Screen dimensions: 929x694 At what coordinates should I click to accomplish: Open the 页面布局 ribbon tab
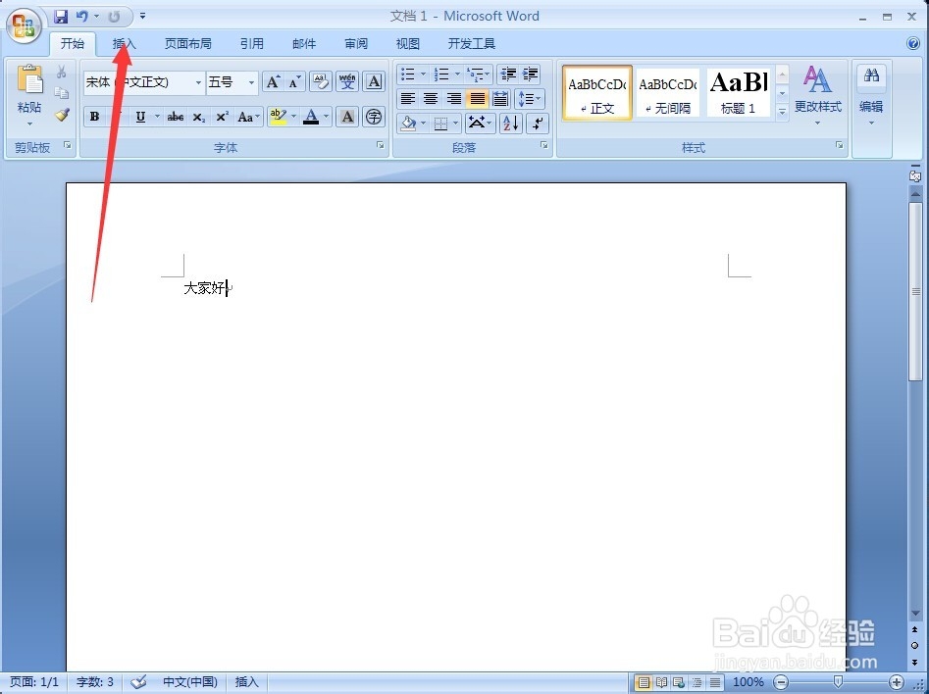click(187, 44)
